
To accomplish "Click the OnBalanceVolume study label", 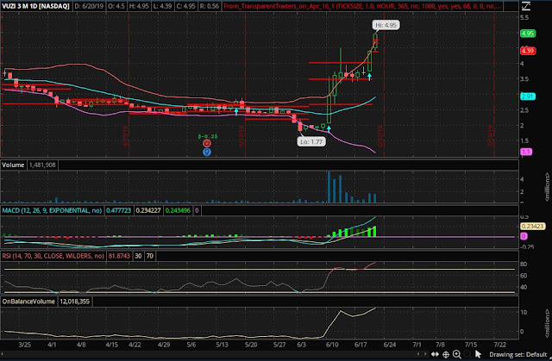I will (28, 302).
